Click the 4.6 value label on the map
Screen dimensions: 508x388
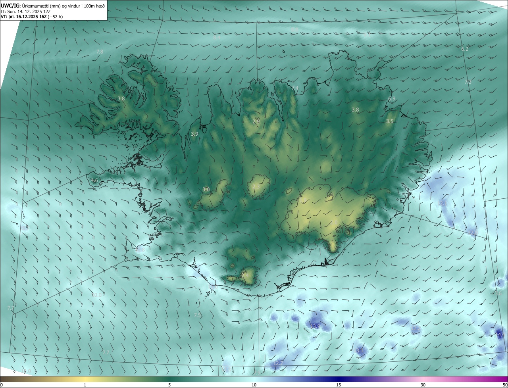tap(94, 180)
